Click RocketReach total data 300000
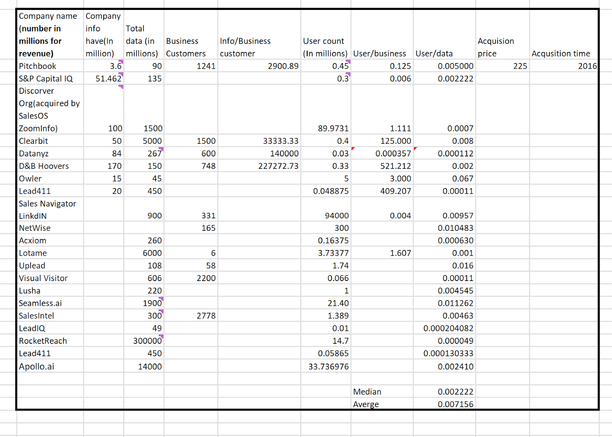Screen dimensions: 612x437 [144, 341]
